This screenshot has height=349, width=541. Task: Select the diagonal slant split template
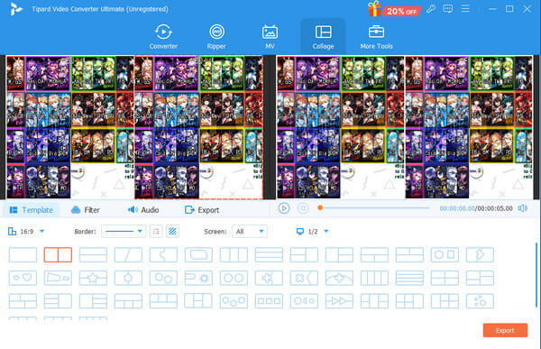click(x=128, y=254)
